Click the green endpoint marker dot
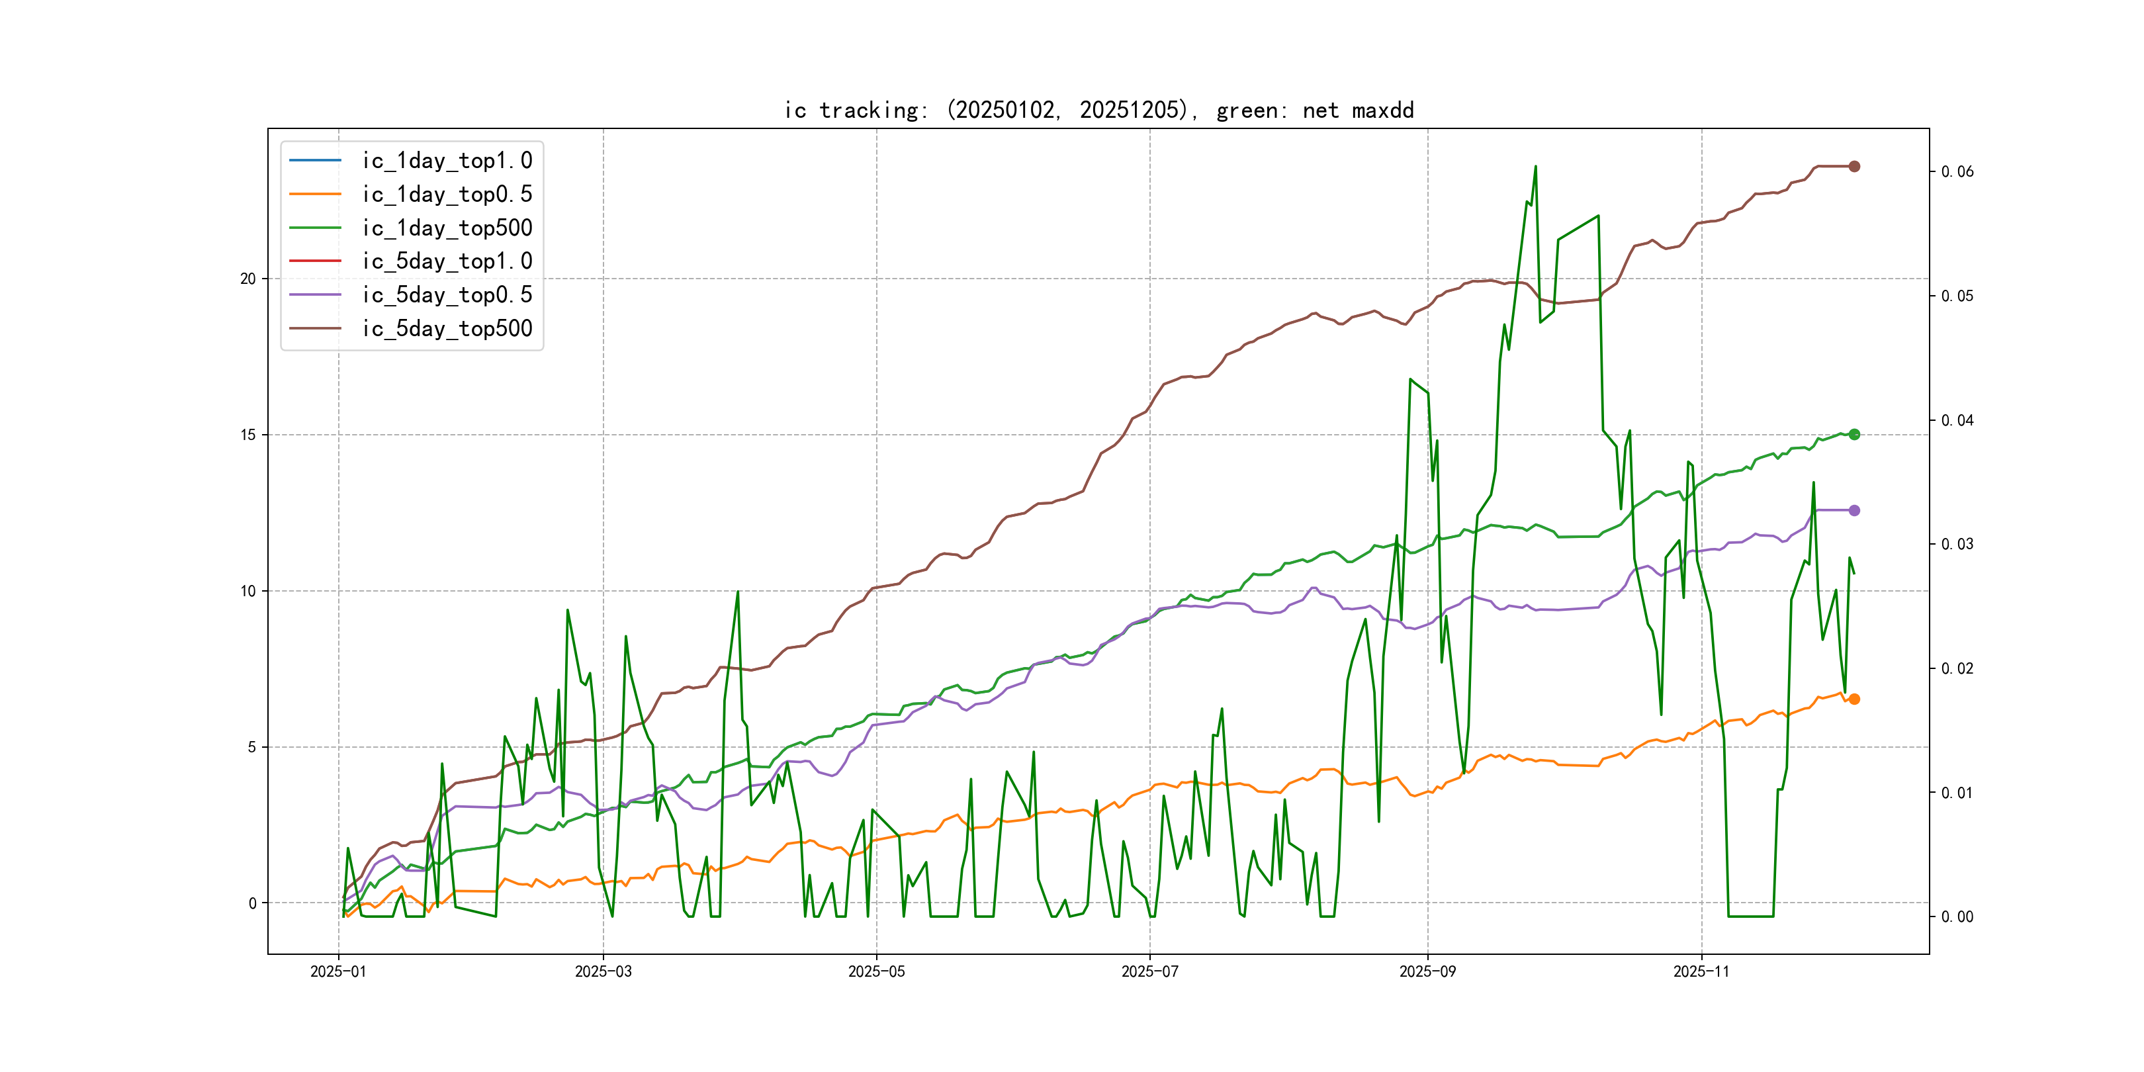This screenshot has height=1072, width=2144. tap(1854, 435)
